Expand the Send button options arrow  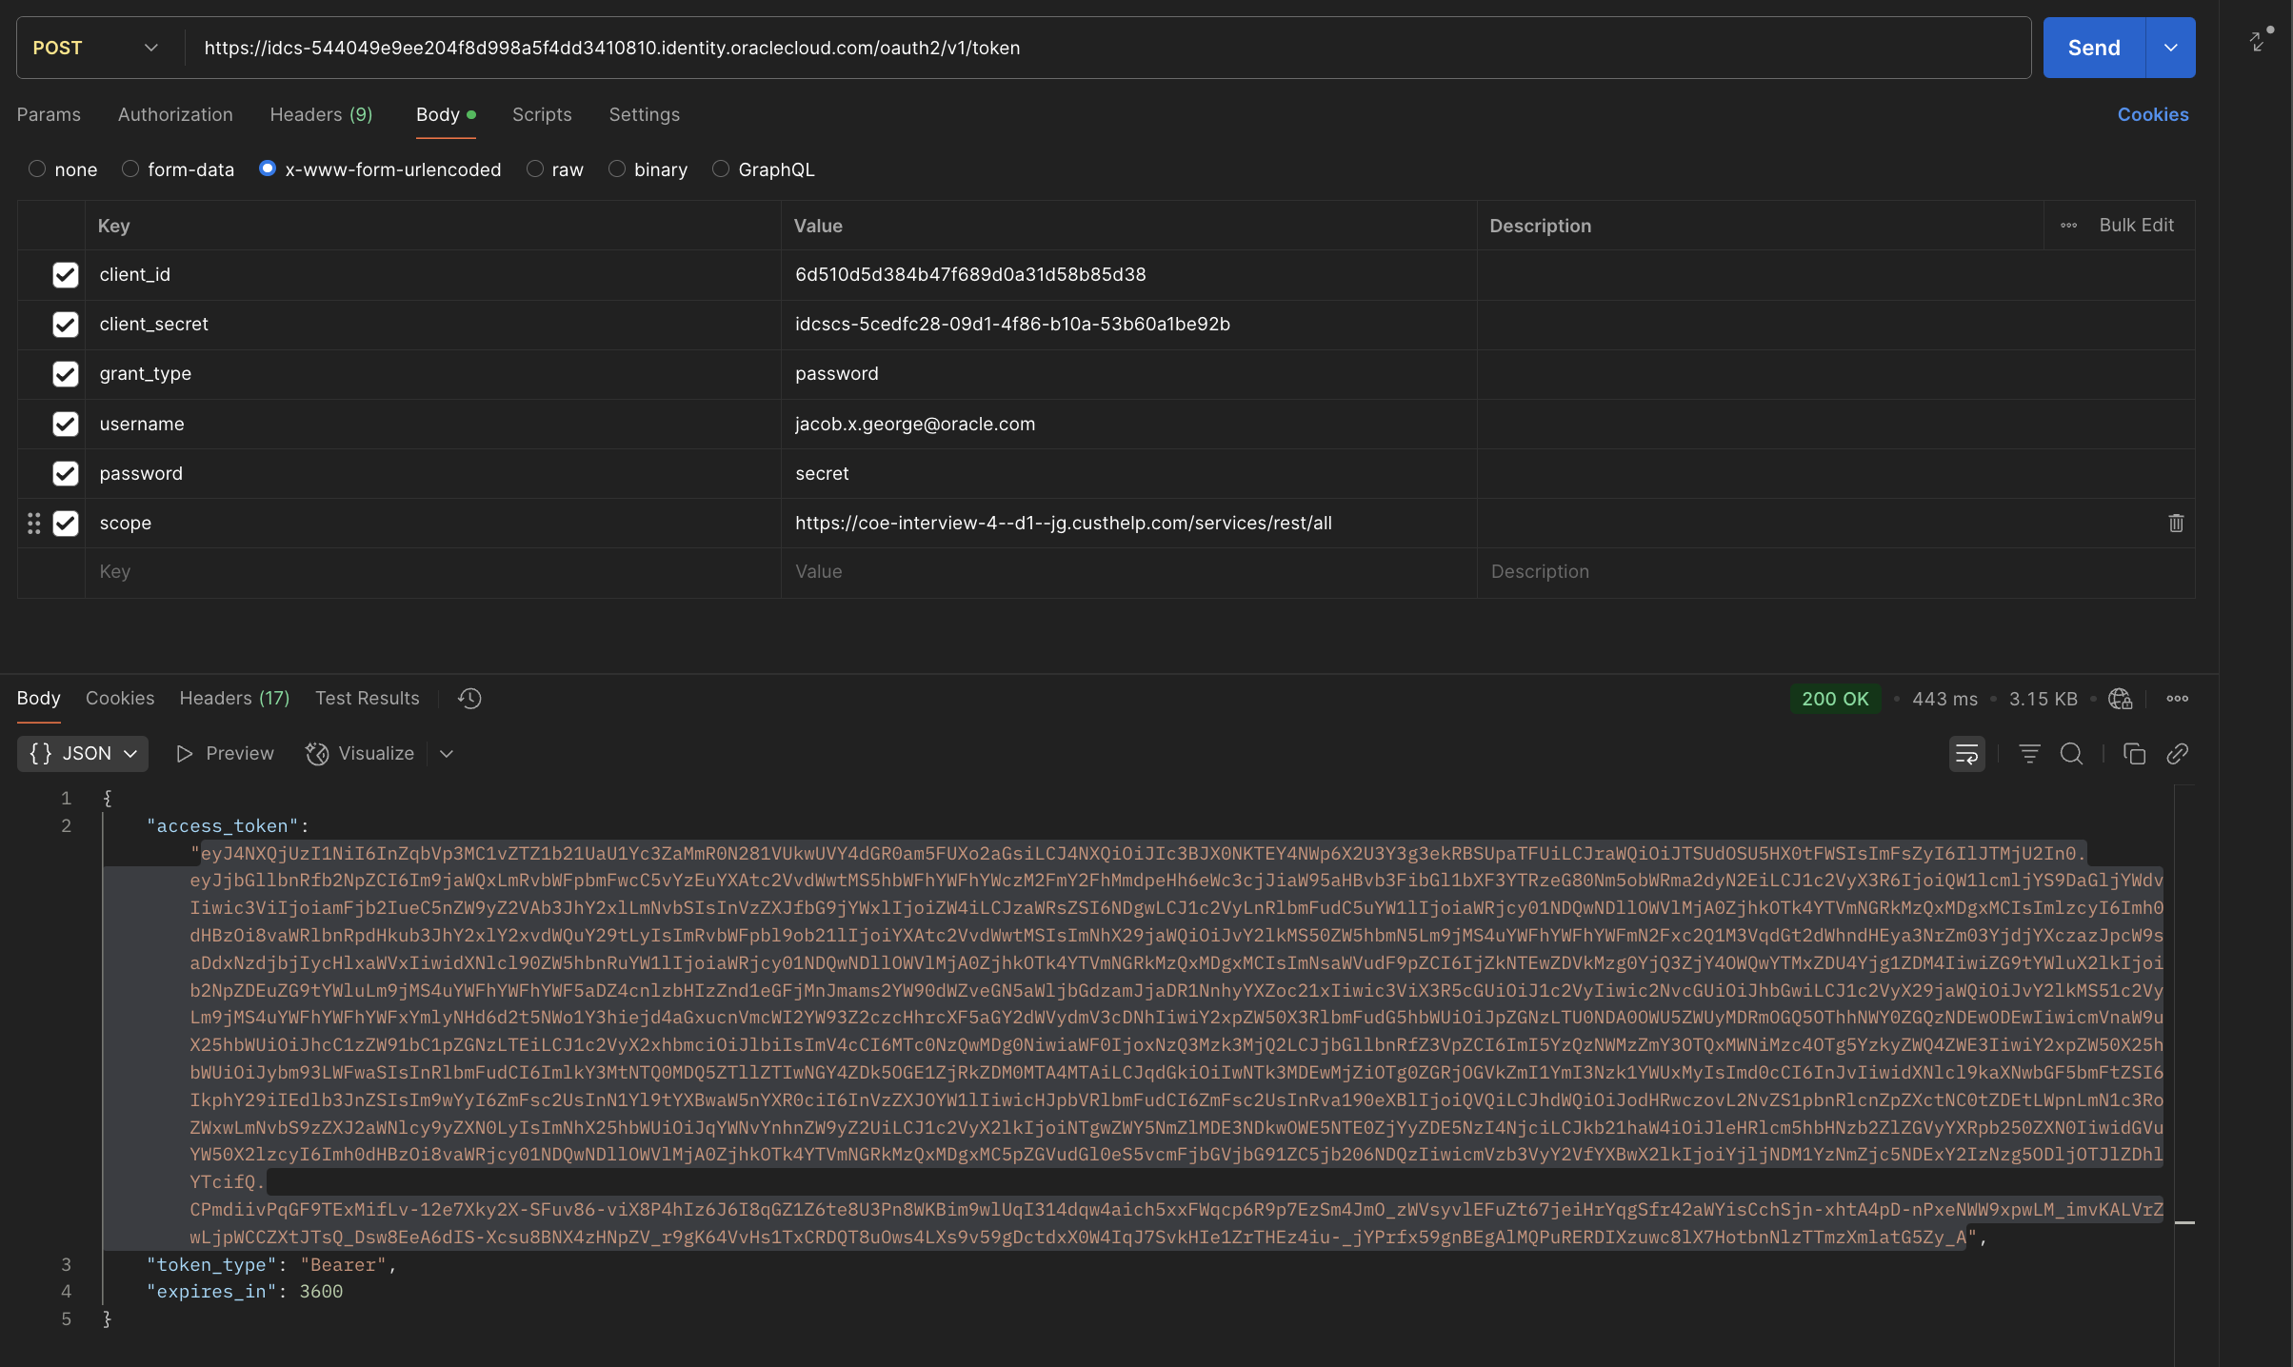[2170, 48]
